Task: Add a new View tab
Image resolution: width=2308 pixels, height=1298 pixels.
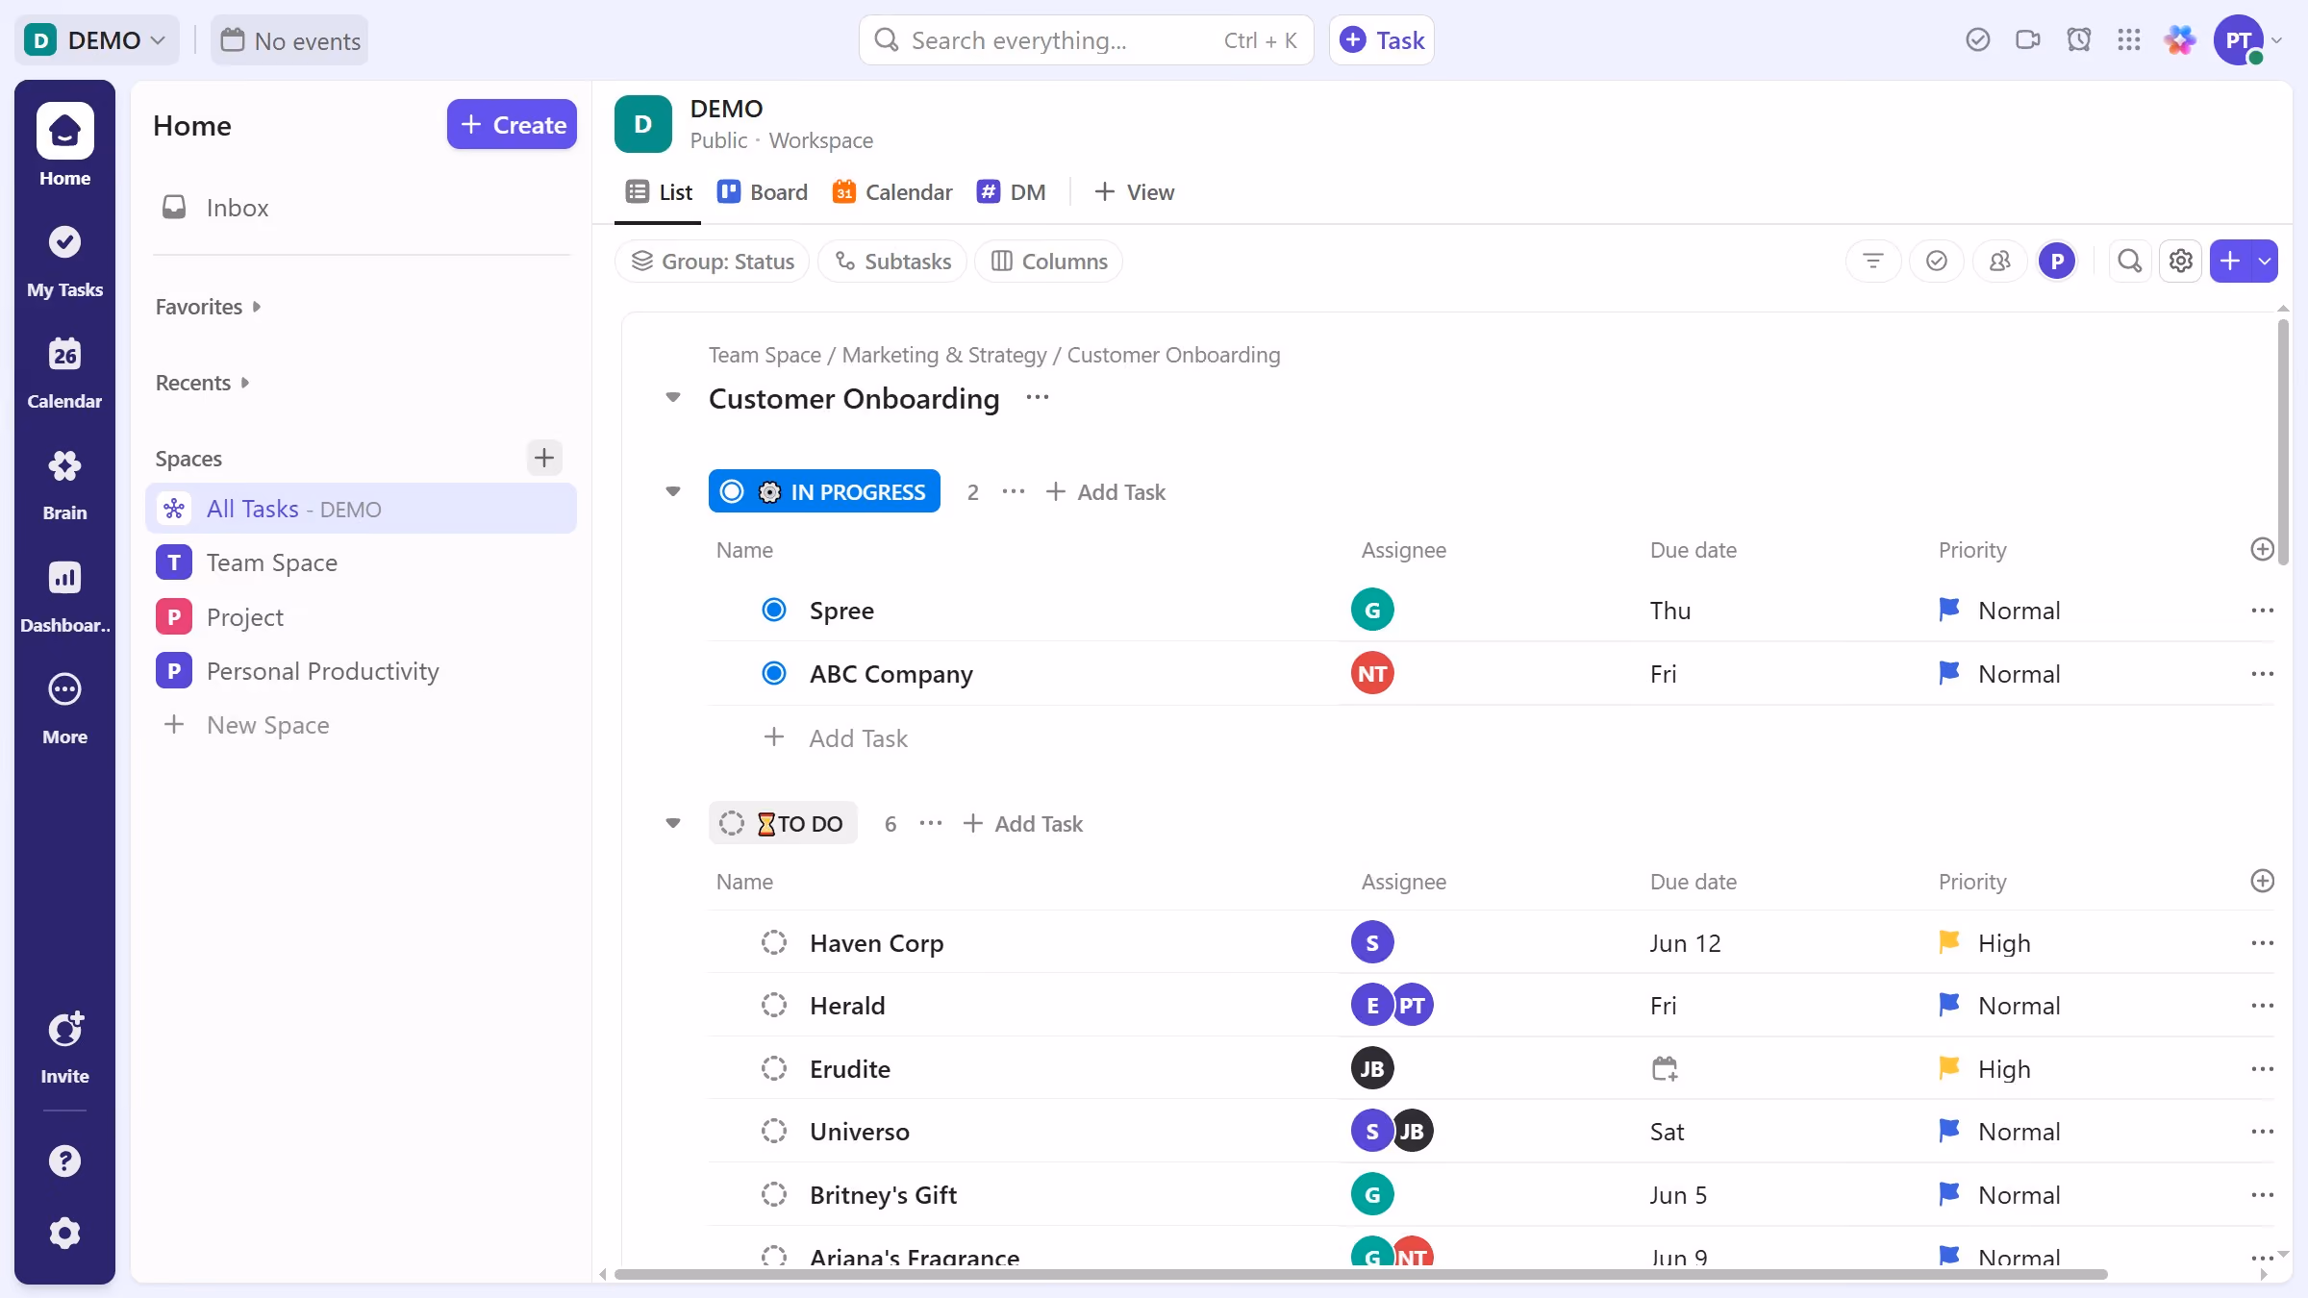Action: (x=1134, y=192)
